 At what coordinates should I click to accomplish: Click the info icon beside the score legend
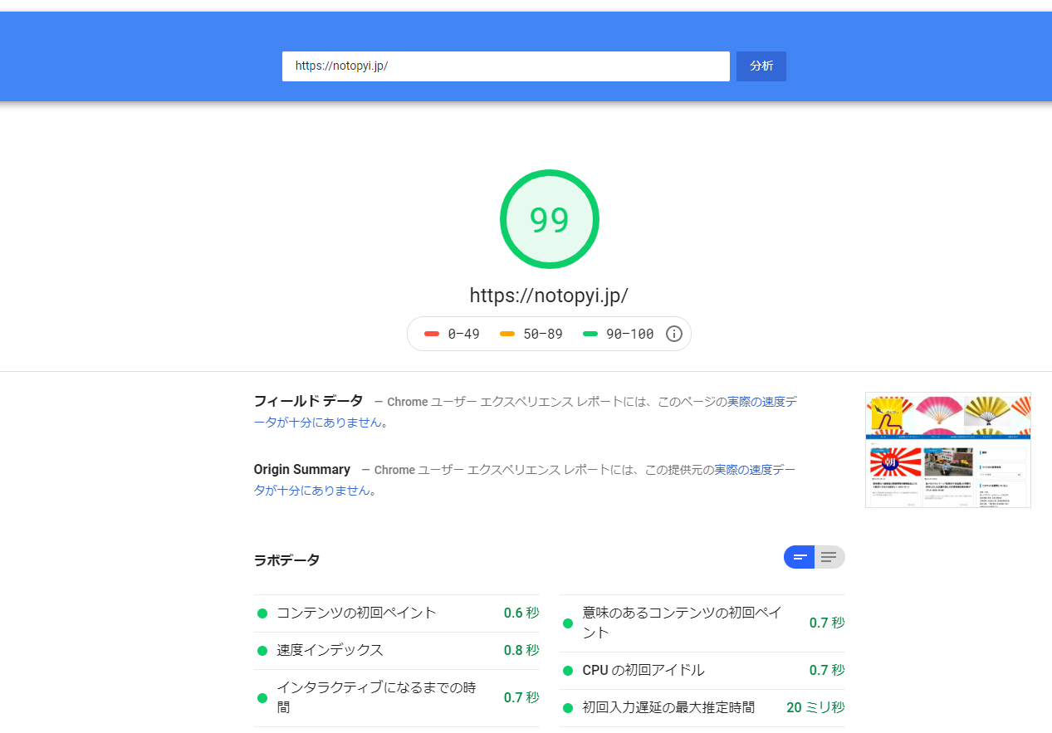tap(674, 334)
